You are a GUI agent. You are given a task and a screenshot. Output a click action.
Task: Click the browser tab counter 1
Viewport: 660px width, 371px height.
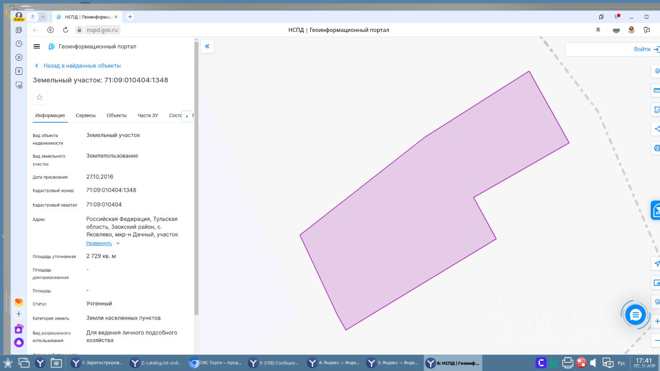coord(32,16)
